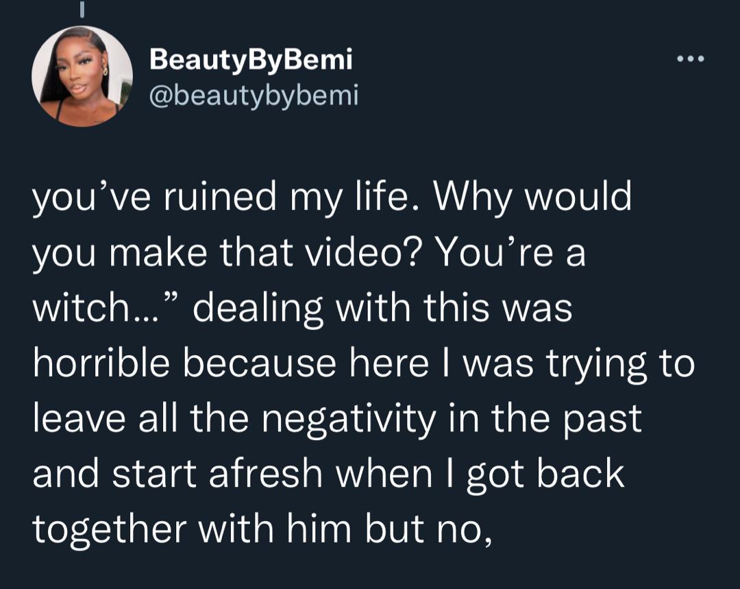740x589 pixels.
Task: Click the line beginning with "witch…"
Action: coord(301,309)
